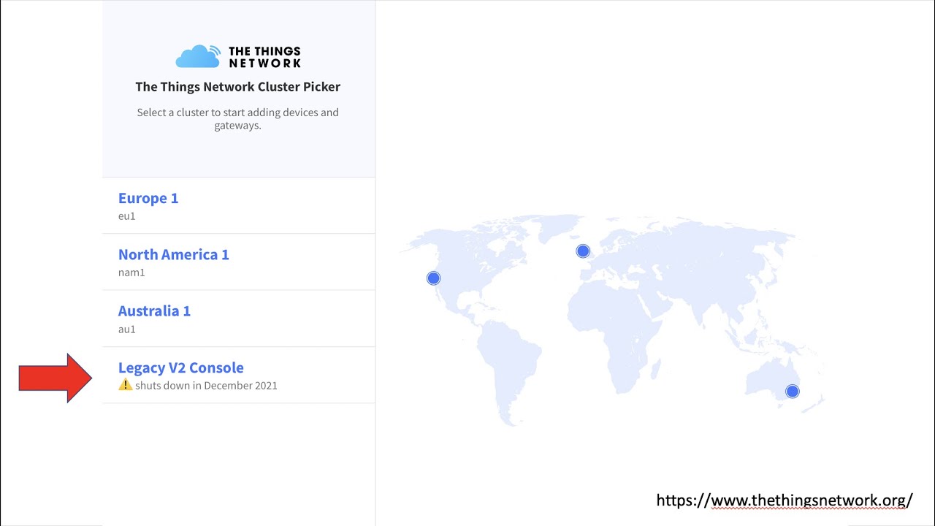Click the eu1 cluster identifier
The height and width of the screenshot is (526, 935).
127,216
